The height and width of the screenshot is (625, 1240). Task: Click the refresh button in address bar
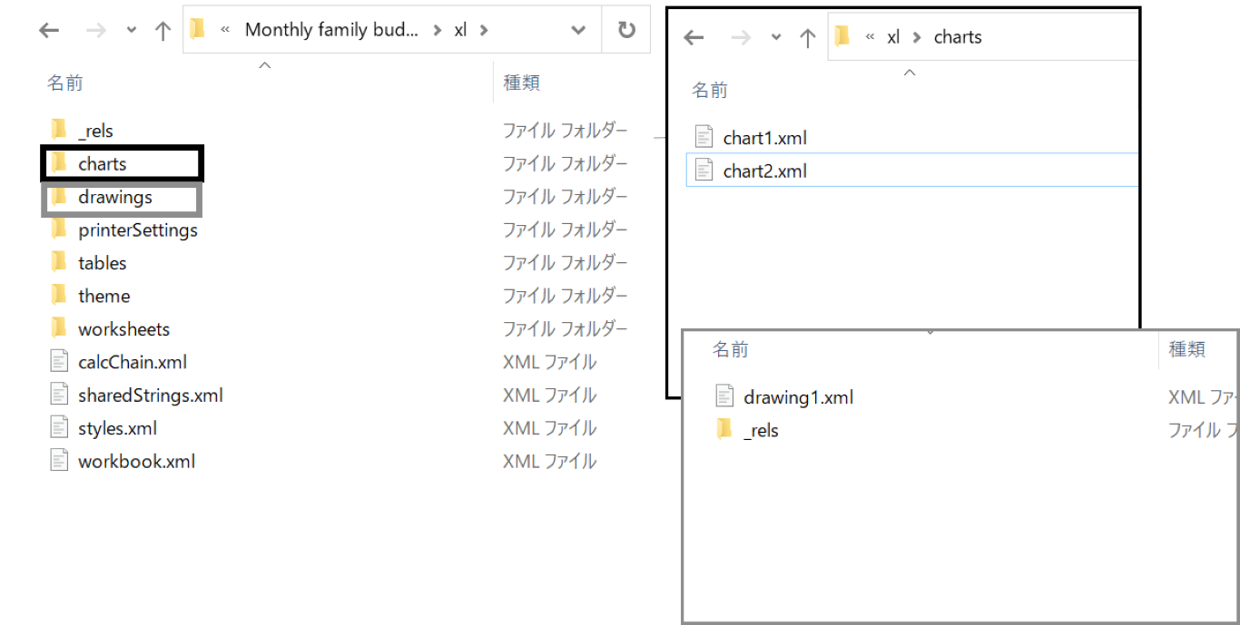[x=626, y=30]
